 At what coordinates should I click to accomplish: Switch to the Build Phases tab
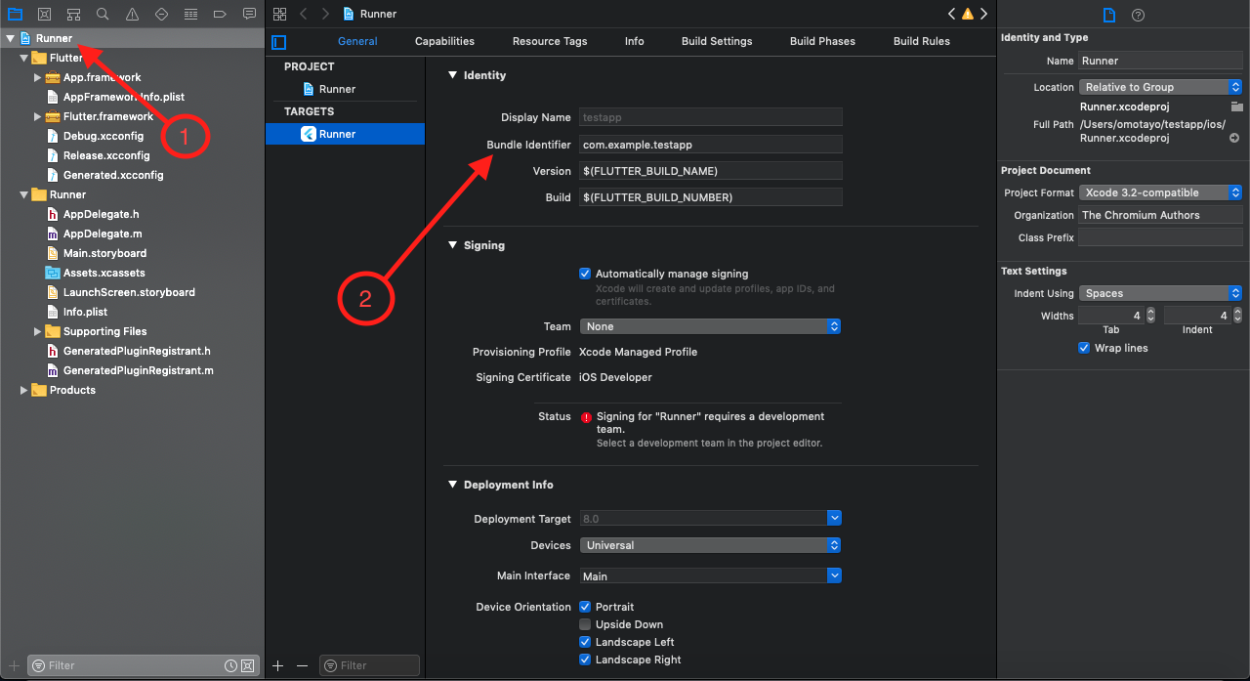click(822, 41)
